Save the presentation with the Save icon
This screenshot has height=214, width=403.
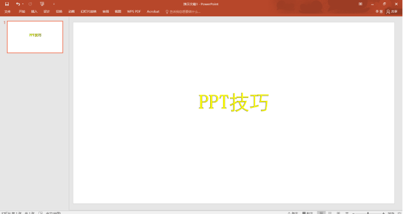(7, 4)
